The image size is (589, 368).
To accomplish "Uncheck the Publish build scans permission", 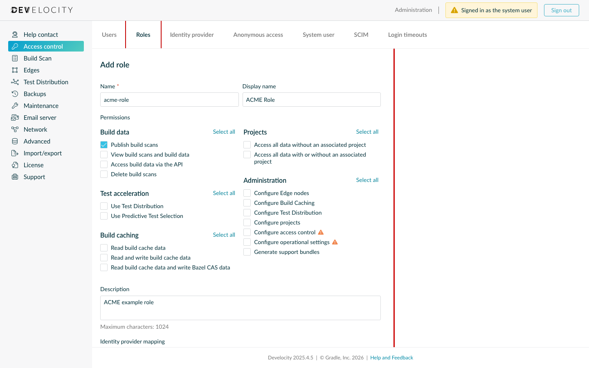I will pyautogui.click(x=103, y=144).
